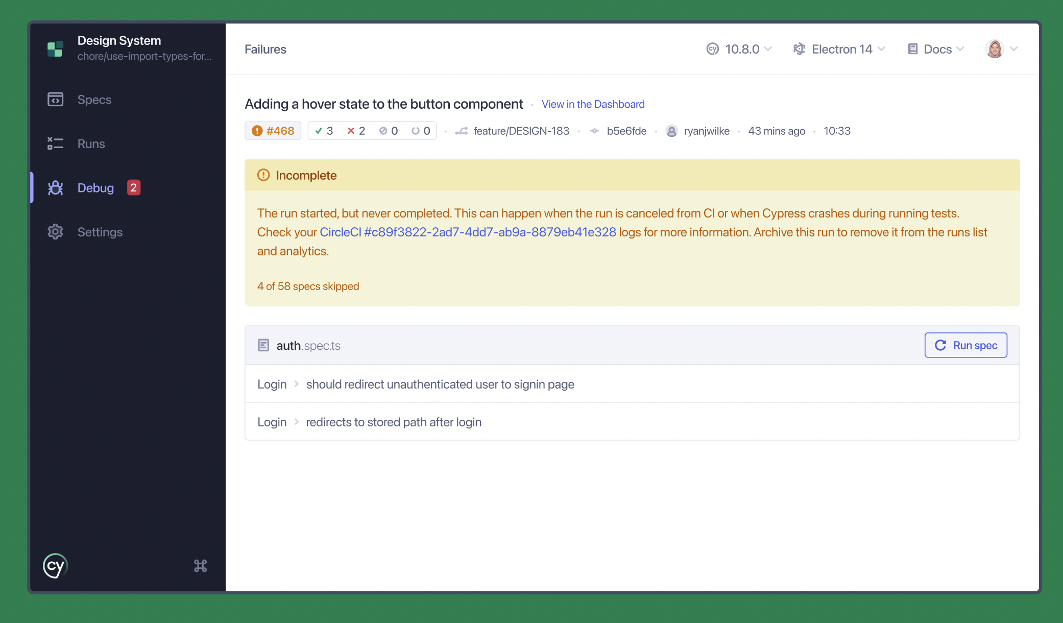Click the Run spec button for auth.spec.ts
The height and width of the screenshot is (623, 1063).
point(965,345)
